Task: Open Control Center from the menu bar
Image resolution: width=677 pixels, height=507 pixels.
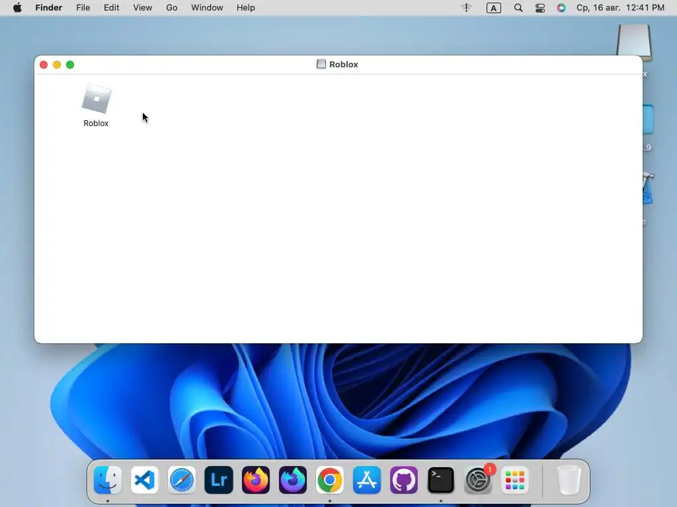Action: (540, 8)
